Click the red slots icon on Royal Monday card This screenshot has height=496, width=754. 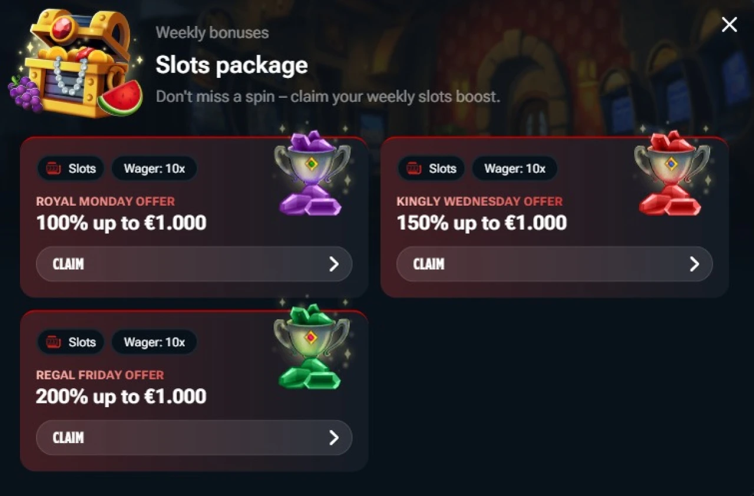click(54, 168)
